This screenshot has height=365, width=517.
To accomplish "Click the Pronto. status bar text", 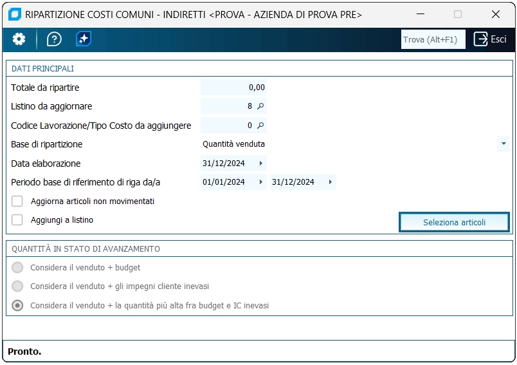I will click(24, 351).
